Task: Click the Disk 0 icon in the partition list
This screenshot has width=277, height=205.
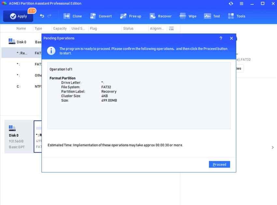Action: (x=12, y=41)
